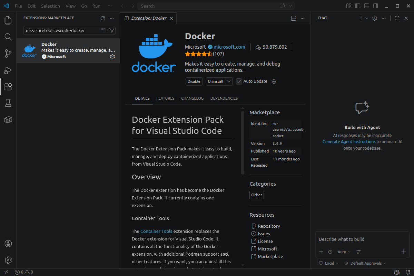Viewport: 414px width, 276px height.
Task: Open the Run and Debug view
Action: 8,70
